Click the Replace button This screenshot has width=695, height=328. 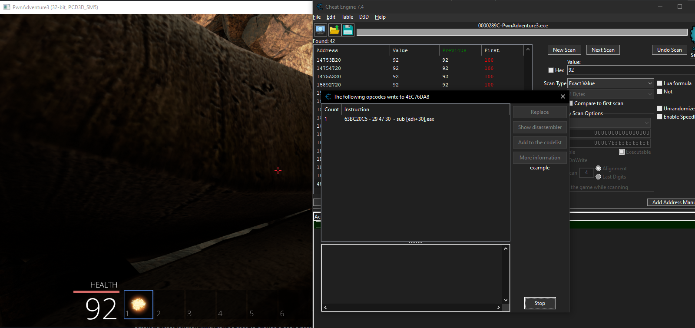pyautogui.click(x=540, y=112)
